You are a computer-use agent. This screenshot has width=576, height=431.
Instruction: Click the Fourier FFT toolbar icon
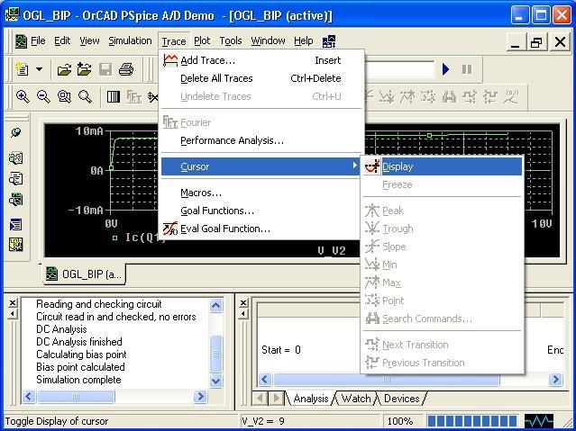[x=134, y=97]
